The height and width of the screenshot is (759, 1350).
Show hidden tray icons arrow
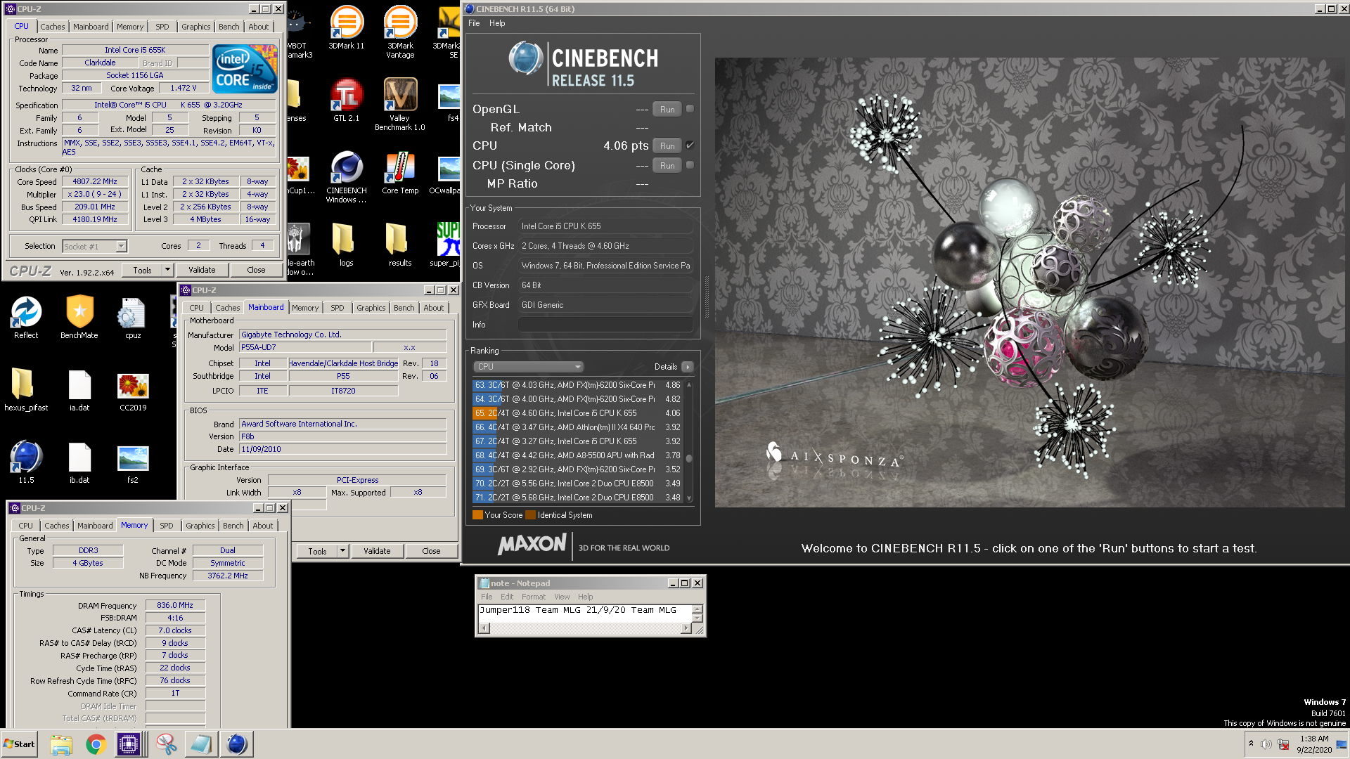tap(1251, 744)
